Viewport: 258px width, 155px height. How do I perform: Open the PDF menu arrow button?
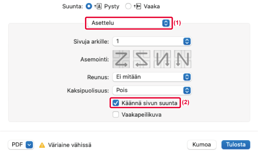29,145
